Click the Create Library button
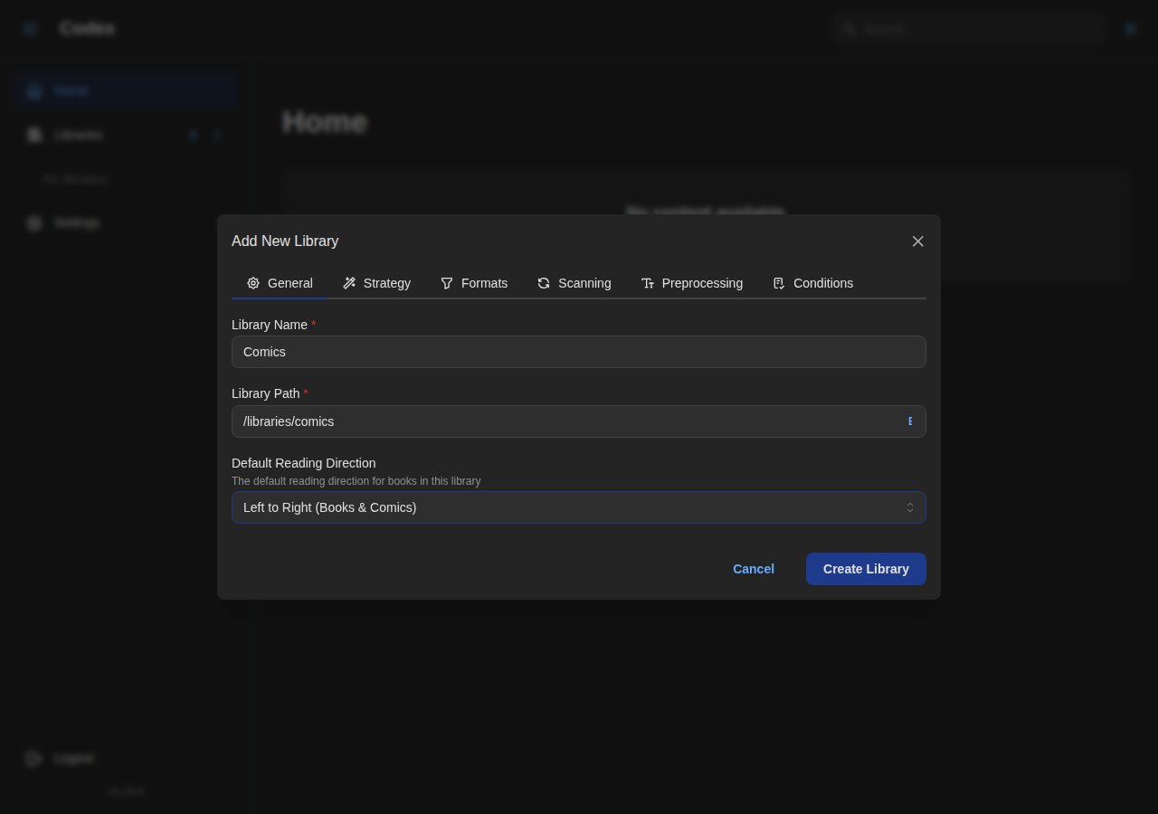 tap(866, 569)
